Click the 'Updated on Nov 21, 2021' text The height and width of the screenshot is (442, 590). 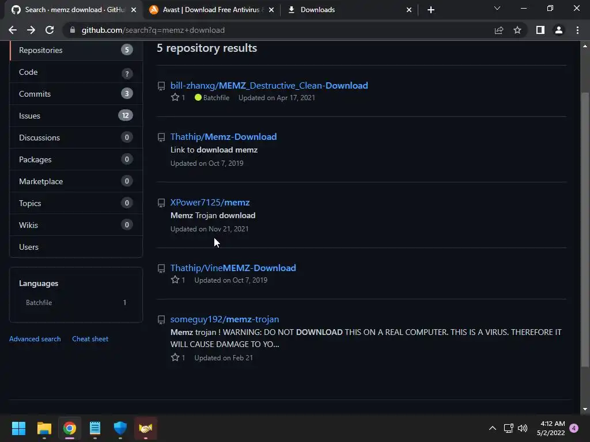point(209,229)
